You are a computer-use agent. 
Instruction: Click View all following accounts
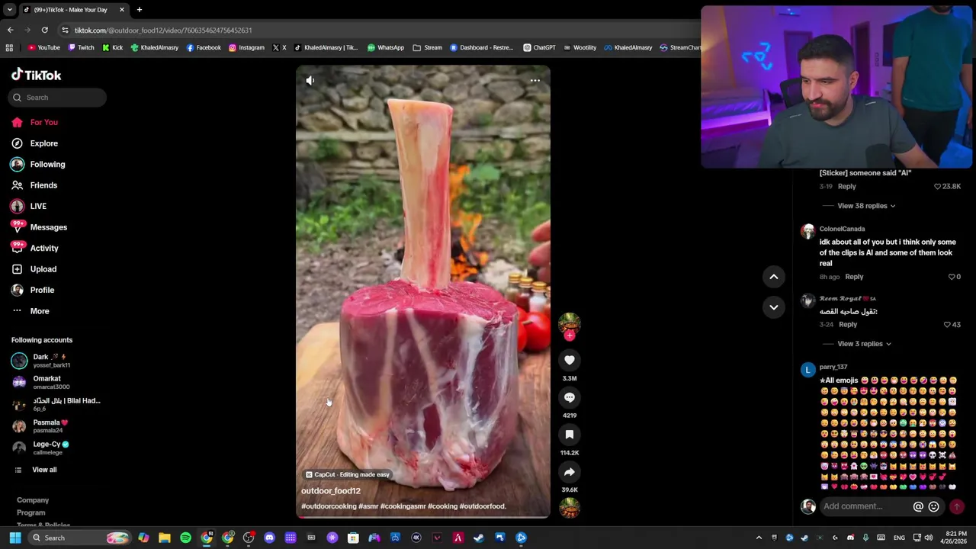tap(36, 470)
